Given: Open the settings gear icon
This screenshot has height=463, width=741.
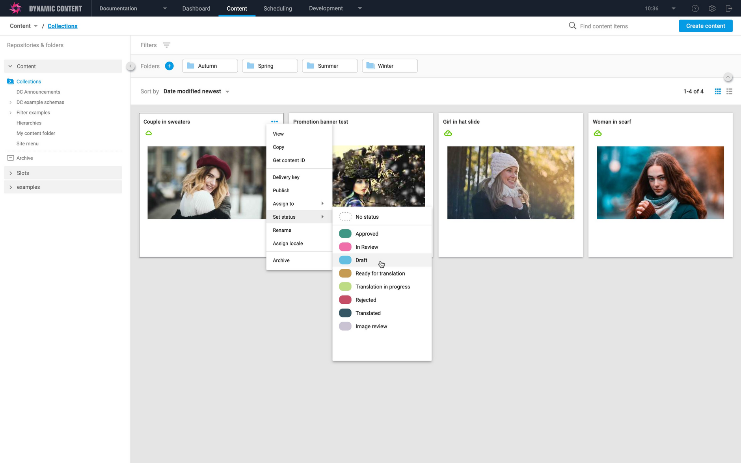Looking at the screenshot, I should 712,8.
